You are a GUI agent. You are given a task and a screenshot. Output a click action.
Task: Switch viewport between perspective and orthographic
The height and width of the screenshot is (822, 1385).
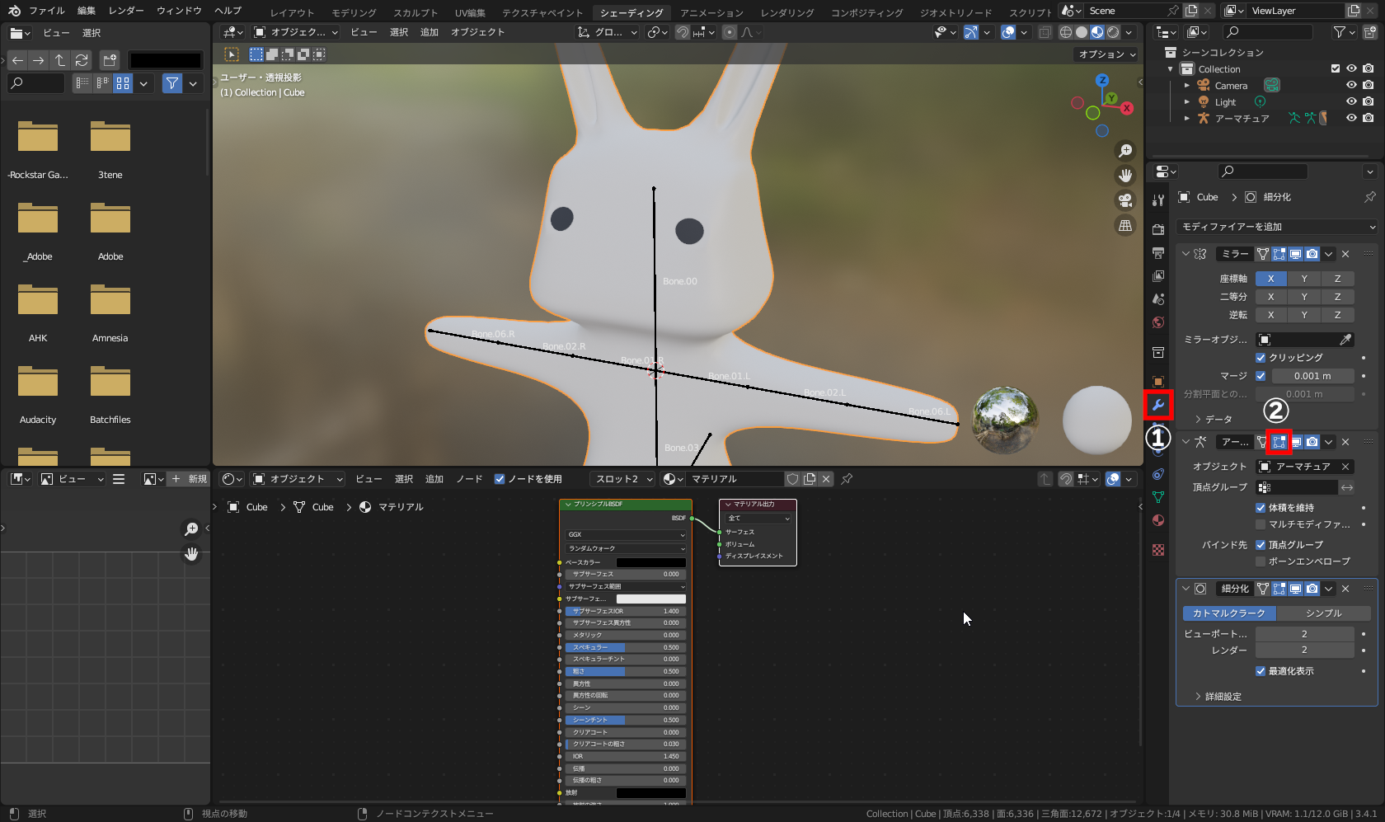pyautogui.click(x=1125, y=225)
